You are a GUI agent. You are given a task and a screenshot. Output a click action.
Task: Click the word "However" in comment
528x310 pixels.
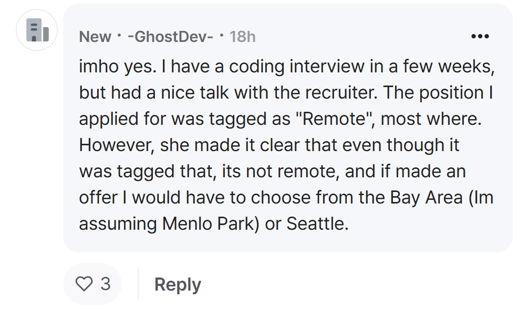point(117,145)
